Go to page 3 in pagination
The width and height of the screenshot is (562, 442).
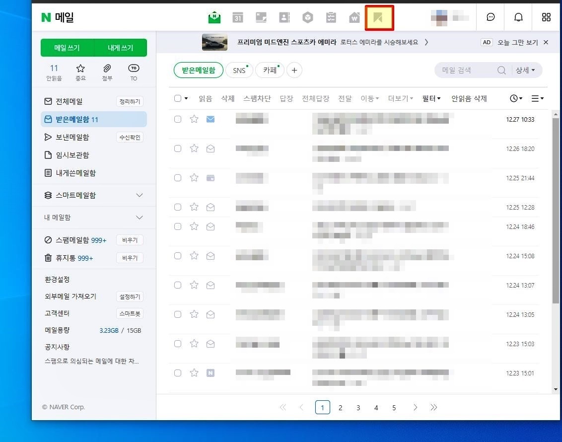(x=358, y=408)
